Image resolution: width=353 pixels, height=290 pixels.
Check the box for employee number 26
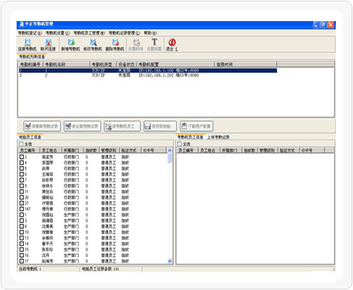[22, 197]
